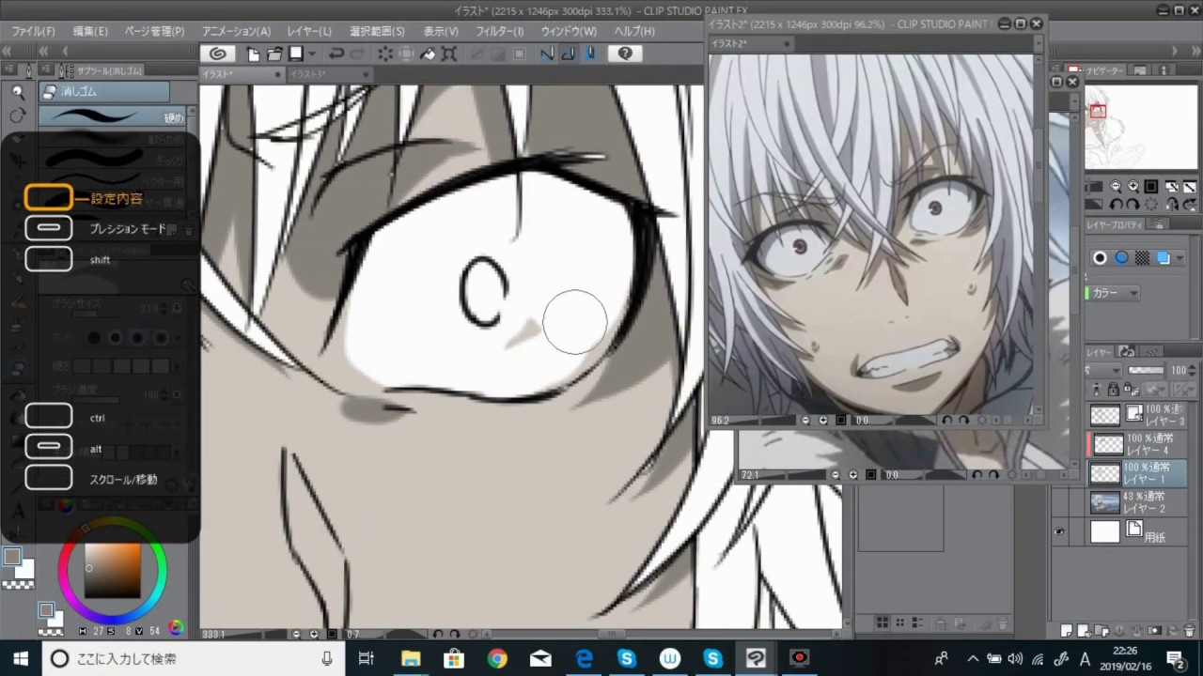Open the レイヤー(L) menu
Viewport: 1203px width, 676px height.
(308, 31)
